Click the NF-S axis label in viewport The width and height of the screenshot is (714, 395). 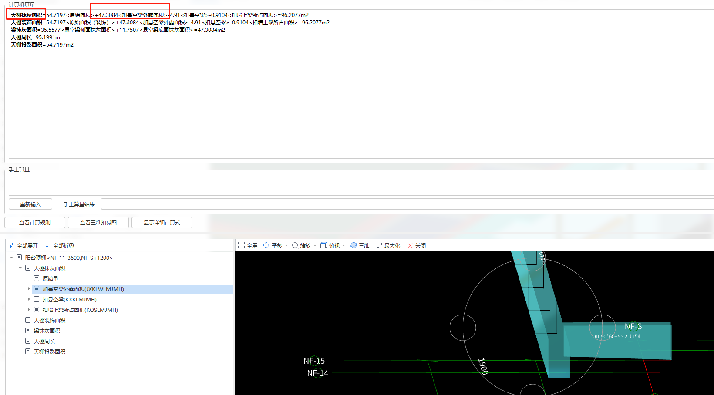(633, 326)
